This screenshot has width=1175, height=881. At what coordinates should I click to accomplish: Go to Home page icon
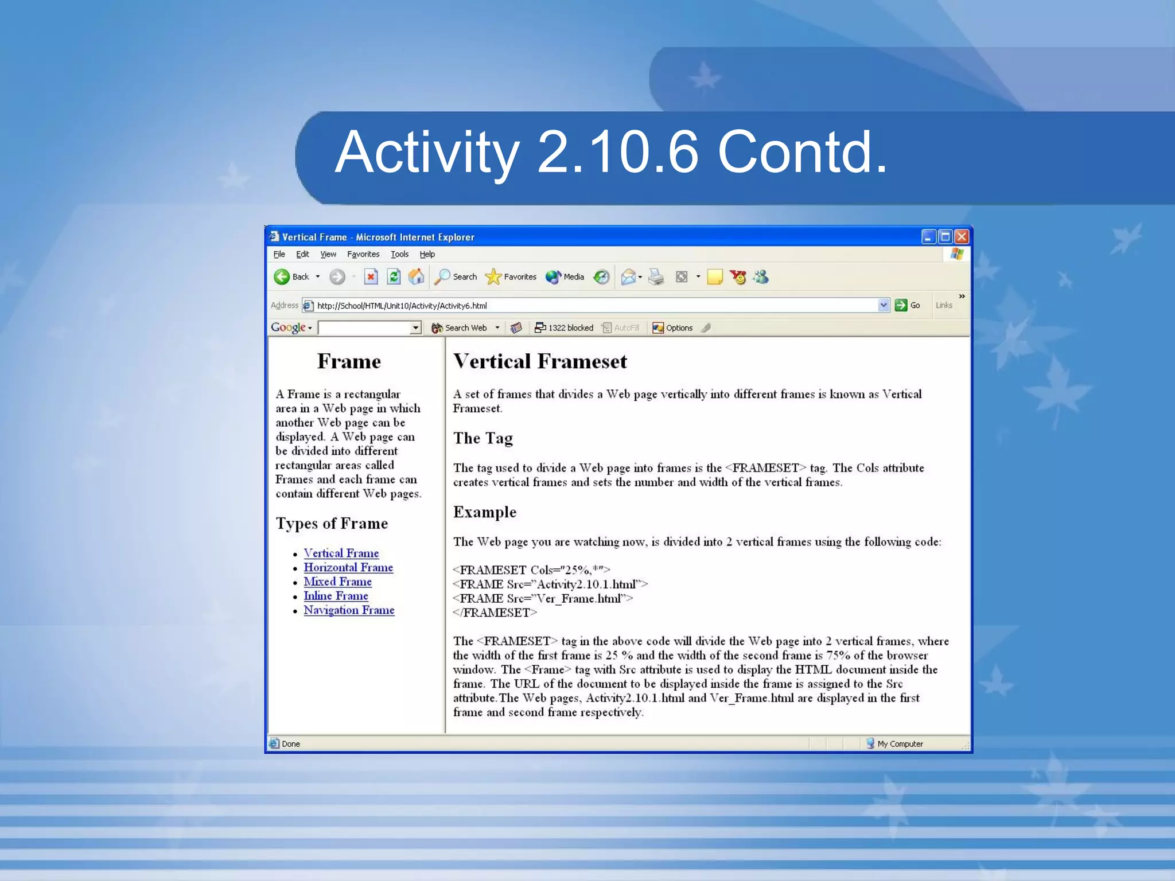(416, 277)
